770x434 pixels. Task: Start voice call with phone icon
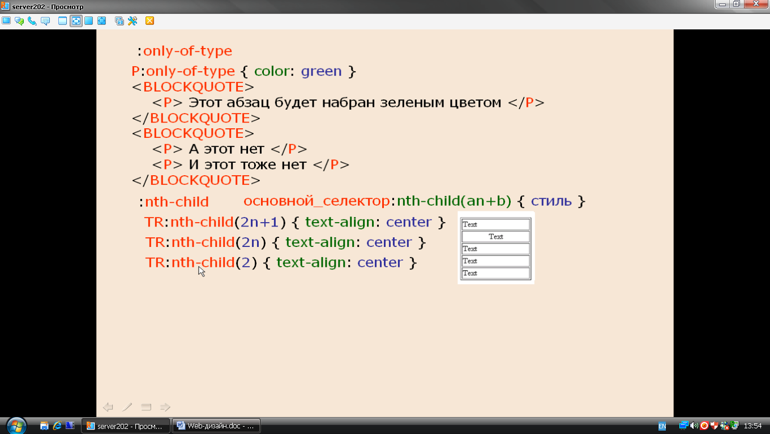[32, 21]
